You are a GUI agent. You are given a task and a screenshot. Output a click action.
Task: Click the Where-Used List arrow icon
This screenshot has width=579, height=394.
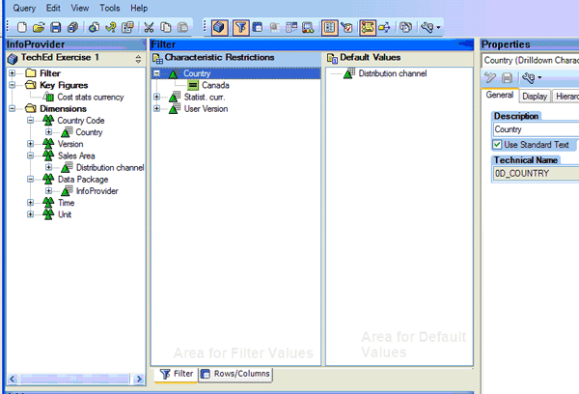pos(384,27)
